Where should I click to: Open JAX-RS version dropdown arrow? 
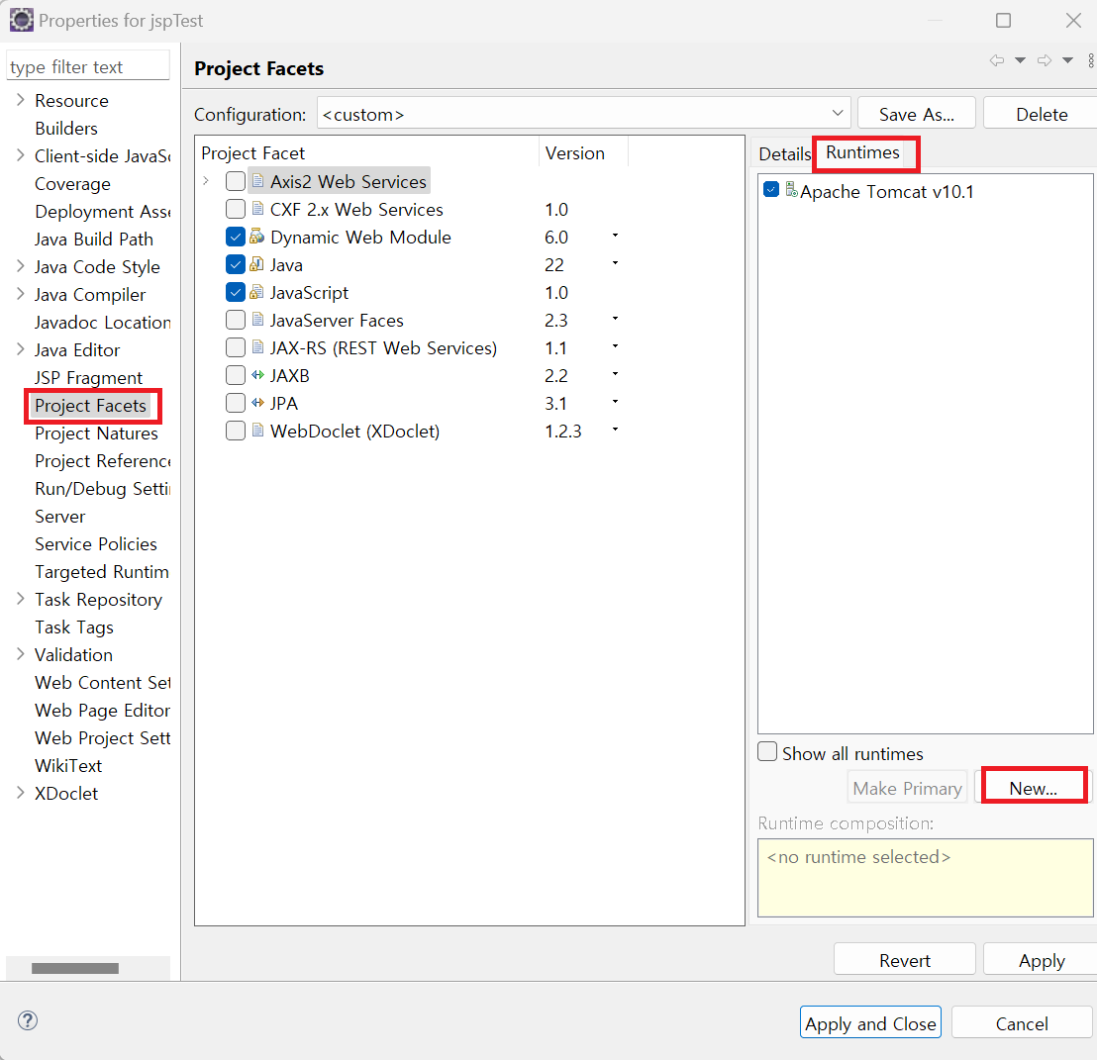click(x=615, y=346)
